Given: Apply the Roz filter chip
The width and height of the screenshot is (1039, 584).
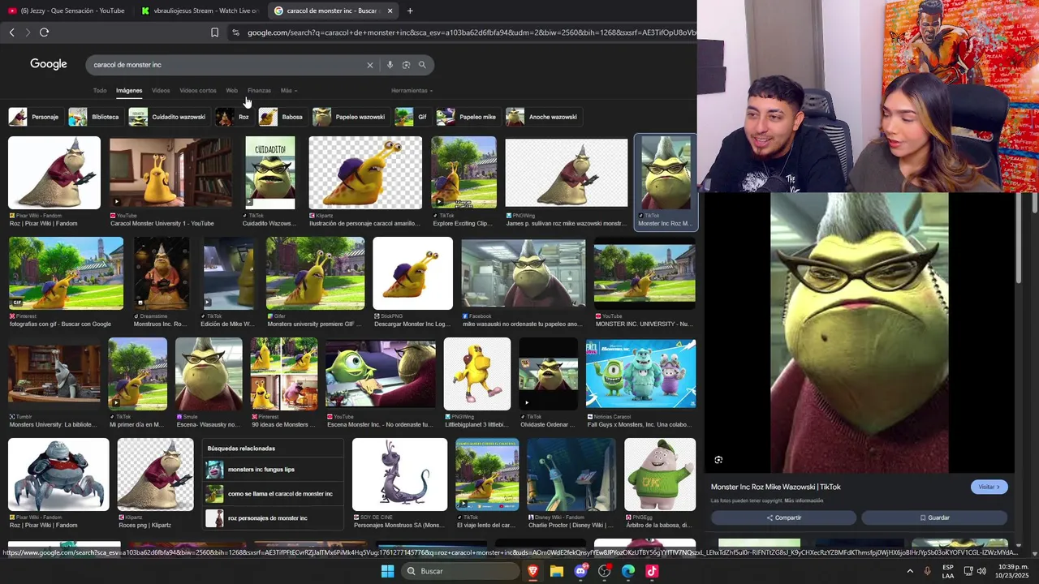Looking at the screenshot, I should [x=234, y=117].
